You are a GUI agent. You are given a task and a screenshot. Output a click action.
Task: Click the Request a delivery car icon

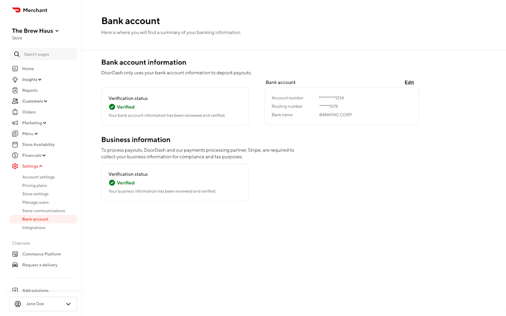[x=16, y=265]
